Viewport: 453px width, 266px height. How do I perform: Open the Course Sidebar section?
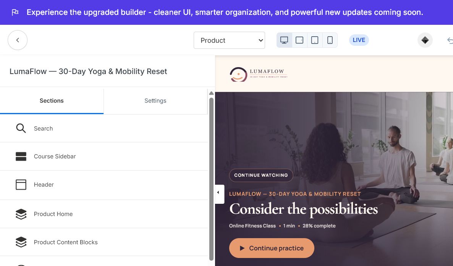pos(104,156)
